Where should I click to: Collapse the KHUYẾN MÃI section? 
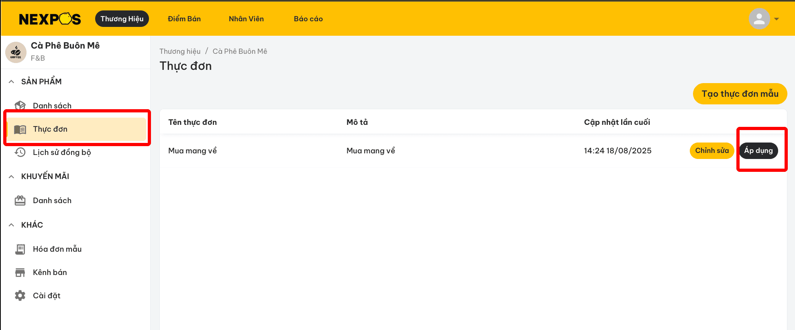pos(11,176)
